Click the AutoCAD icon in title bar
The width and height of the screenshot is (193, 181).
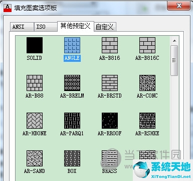pos(8,8)
